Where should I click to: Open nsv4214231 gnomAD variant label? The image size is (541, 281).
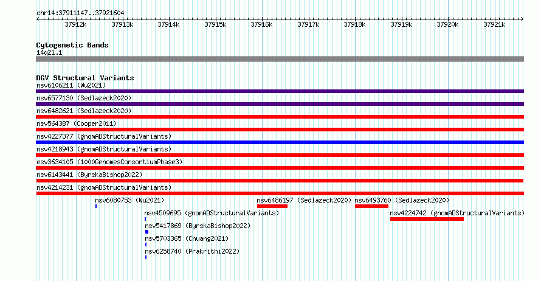click(104, 187)
